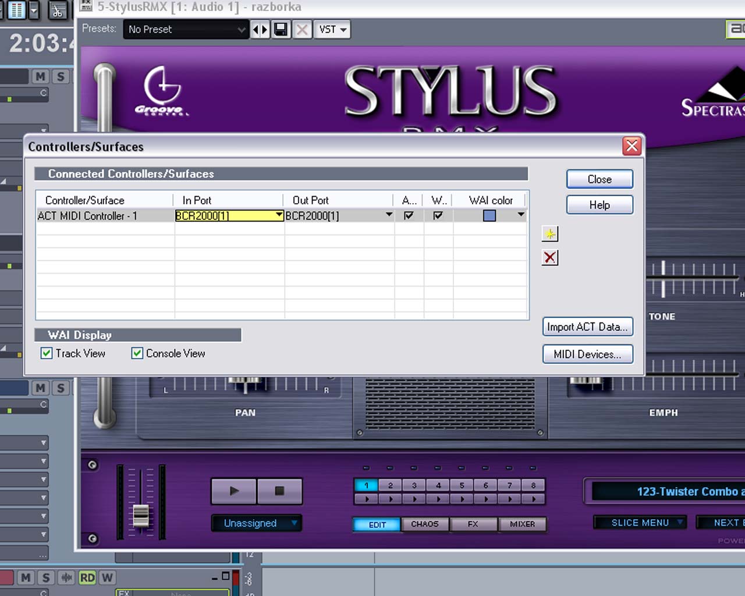
Task: Click the play arrow beneath part 2
Action: click(391, 499)
